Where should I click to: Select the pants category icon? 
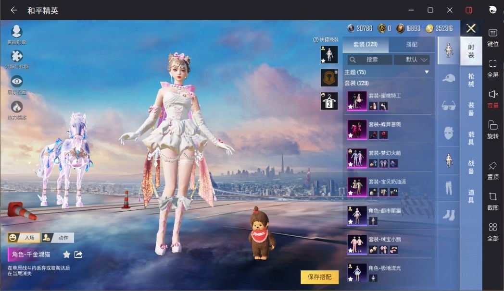pos(448,187)
